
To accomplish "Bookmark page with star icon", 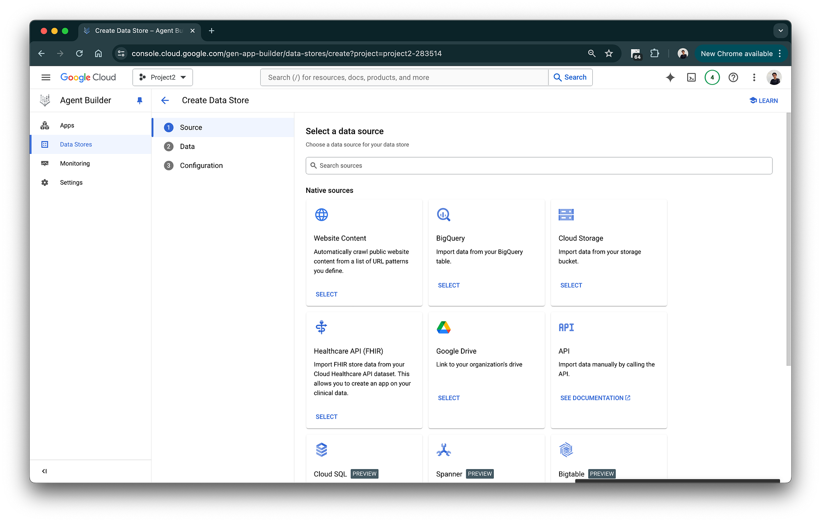I will click(609, 53).
